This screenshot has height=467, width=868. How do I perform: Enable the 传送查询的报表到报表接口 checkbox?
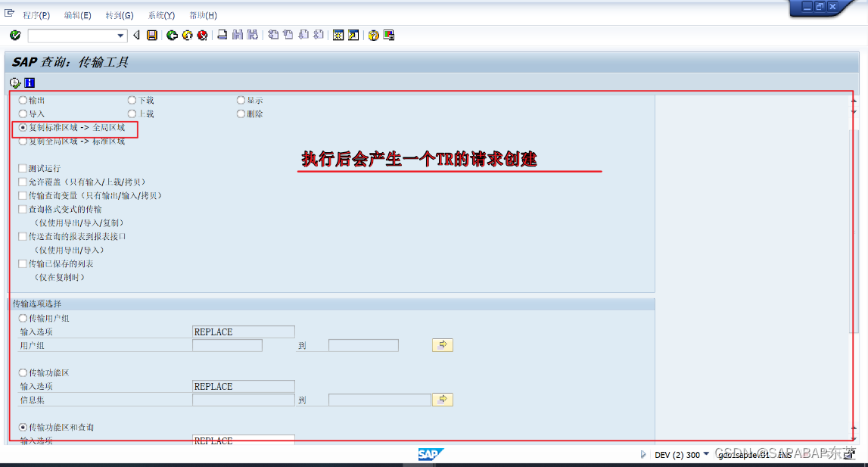(x=23, y=237)
